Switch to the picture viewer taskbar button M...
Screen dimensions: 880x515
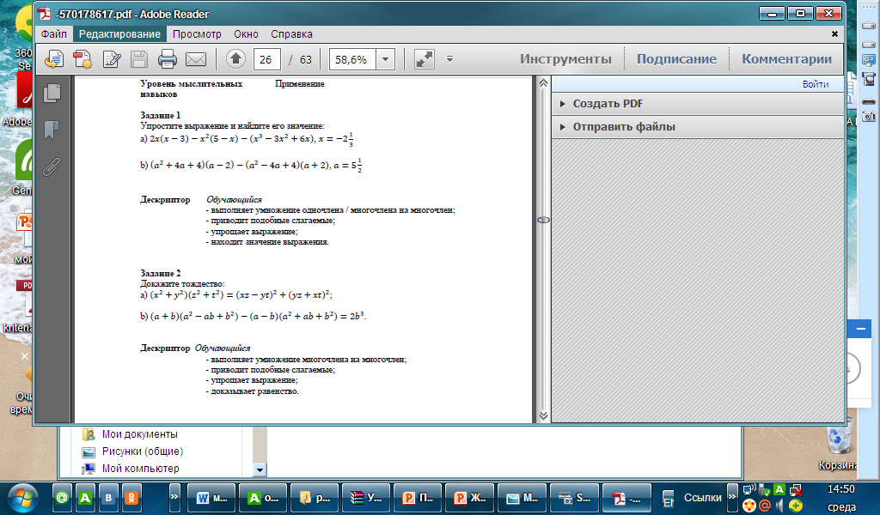522,498
